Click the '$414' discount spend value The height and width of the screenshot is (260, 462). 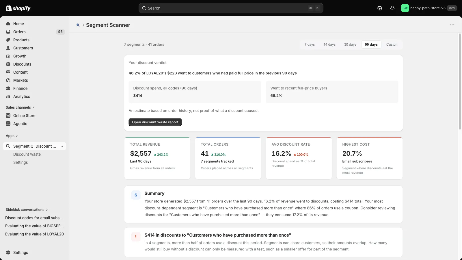[x=138, y=96]
